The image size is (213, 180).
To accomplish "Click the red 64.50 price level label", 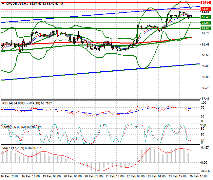I will click(x=205, y=2).
